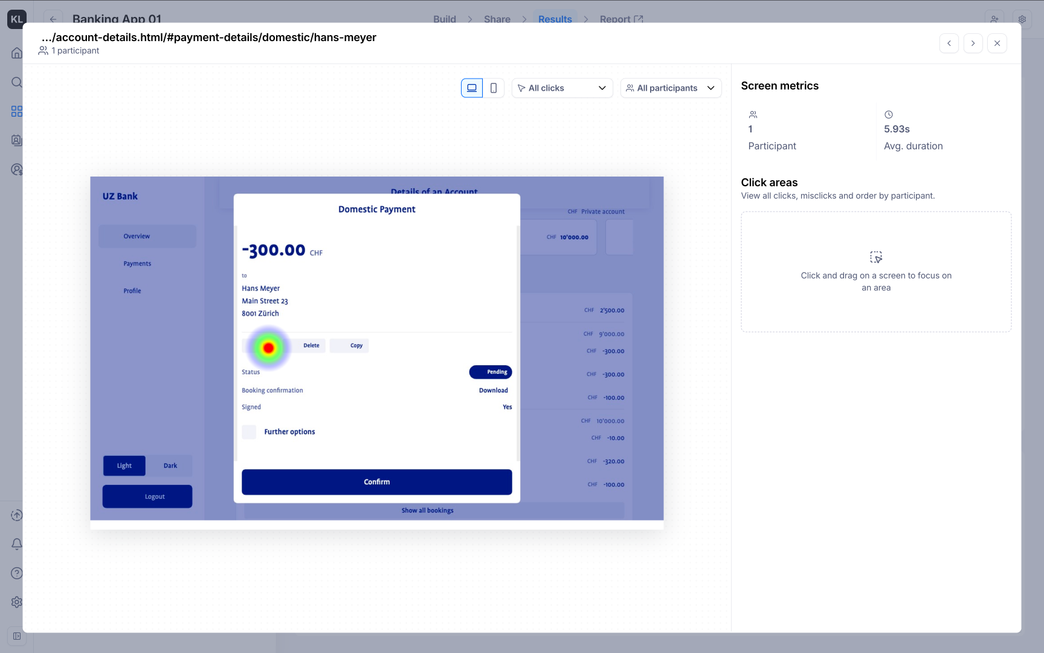The height and width of the screenshot is (653, 1044).
Task: Go to next screen arrow
Action: [x=973, y=44]
